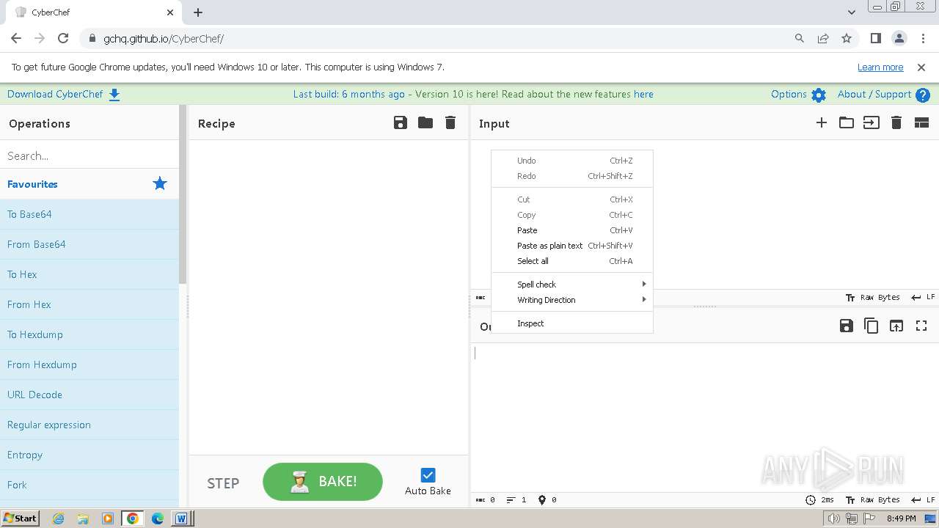Expand Spell check submenu
This screenshot has width=939, height=528.
point(571,285)
